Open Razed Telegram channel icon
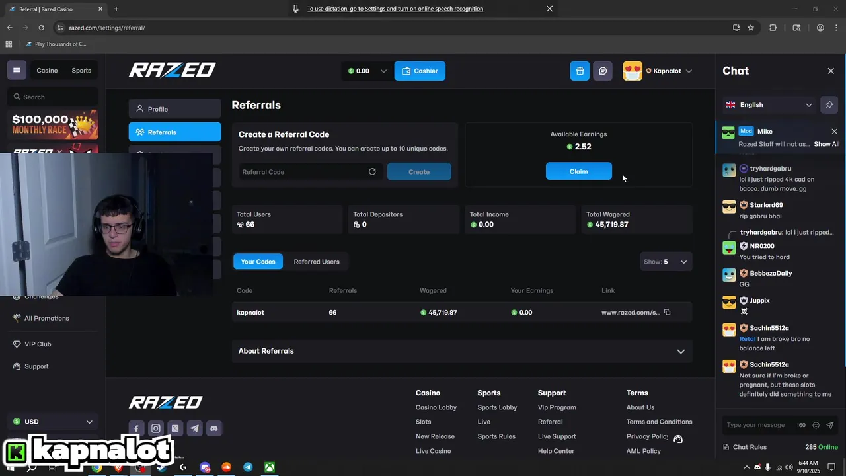Viewport: 846px width, 476px height. tap(194, 428)
